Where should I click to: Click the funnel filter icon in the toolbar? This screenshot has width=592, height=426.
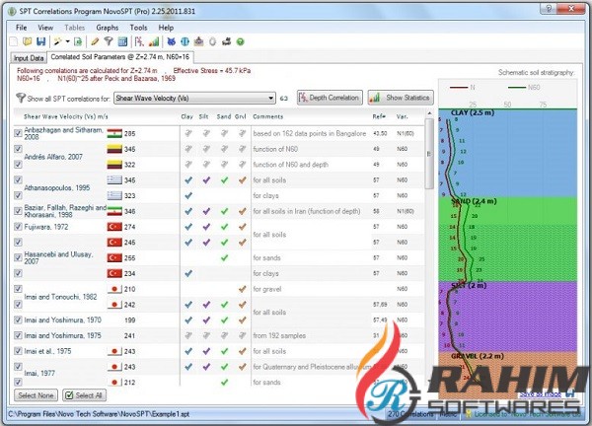click(x=109, y=41)
